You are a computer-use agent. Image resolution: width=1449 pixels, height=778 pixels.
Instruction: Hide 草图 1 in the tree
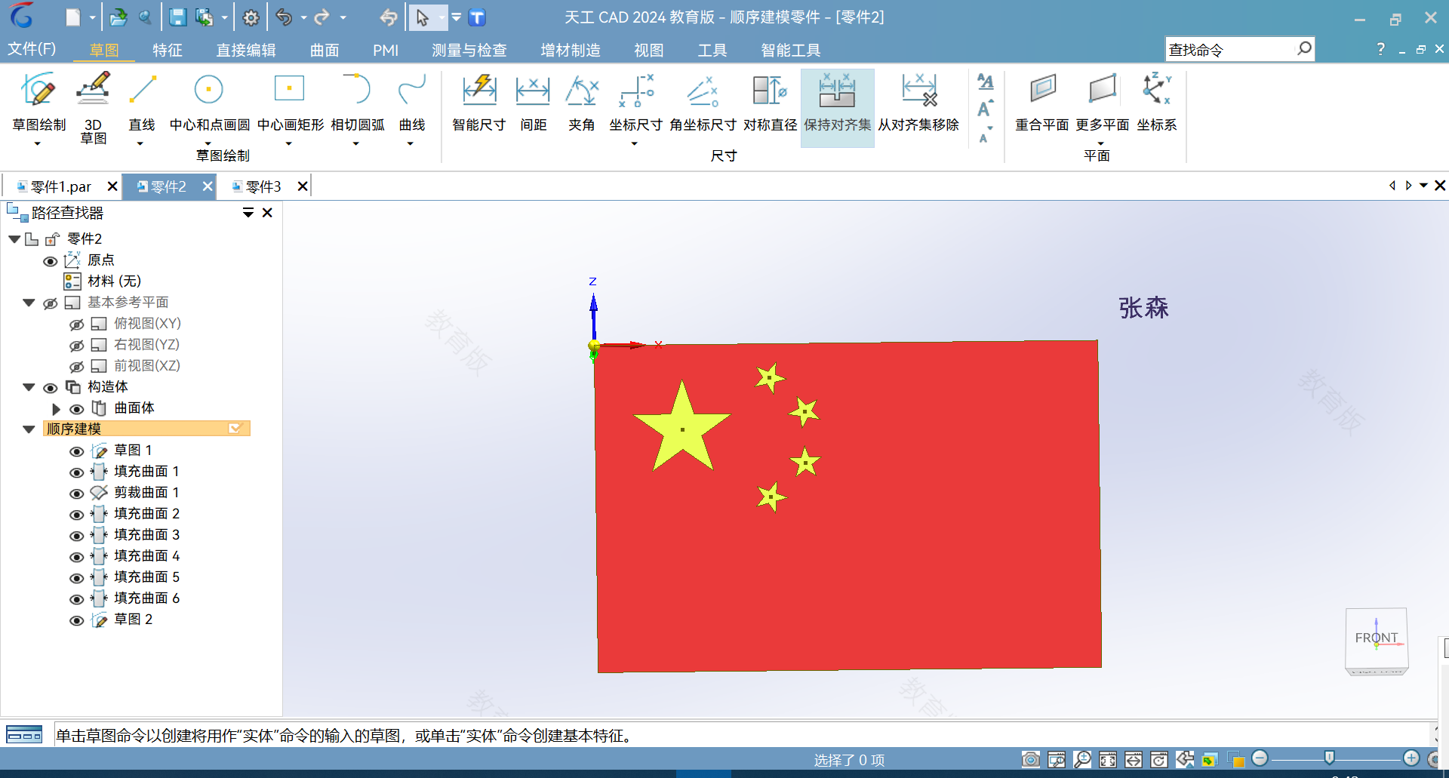click(x=76, y=451)
